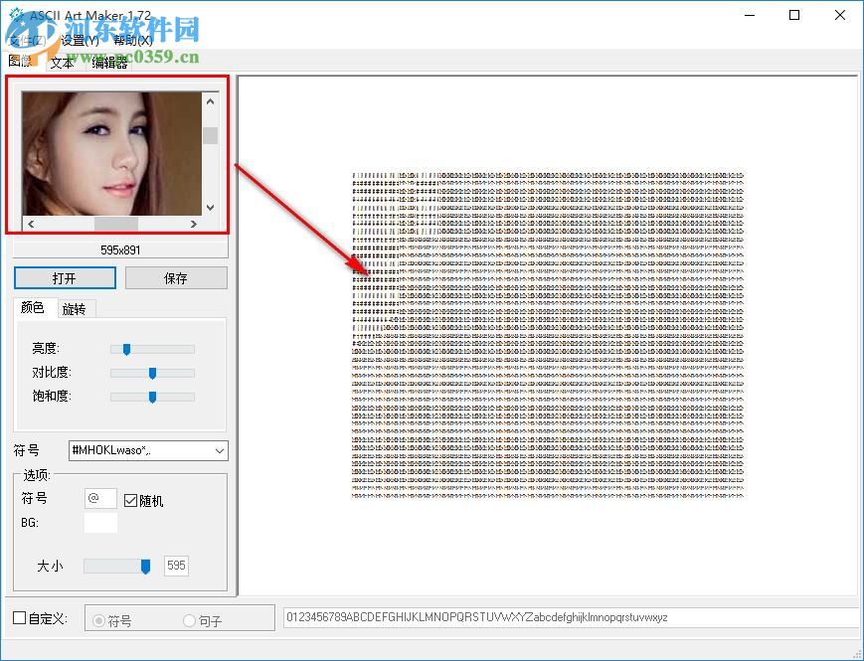Click the BG background color swatch
The image size is (864, 661).
click(x=99, y=521)
